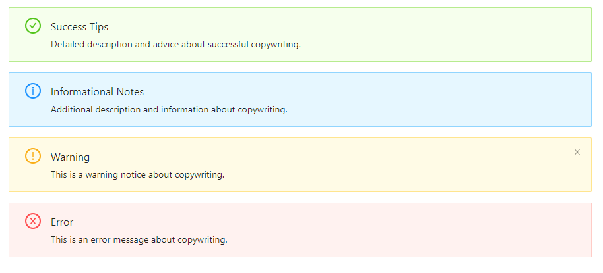Select the successful copywriting advice description
Image resolution: width=603 pixels, height=273 pixels.
point(175,45)
